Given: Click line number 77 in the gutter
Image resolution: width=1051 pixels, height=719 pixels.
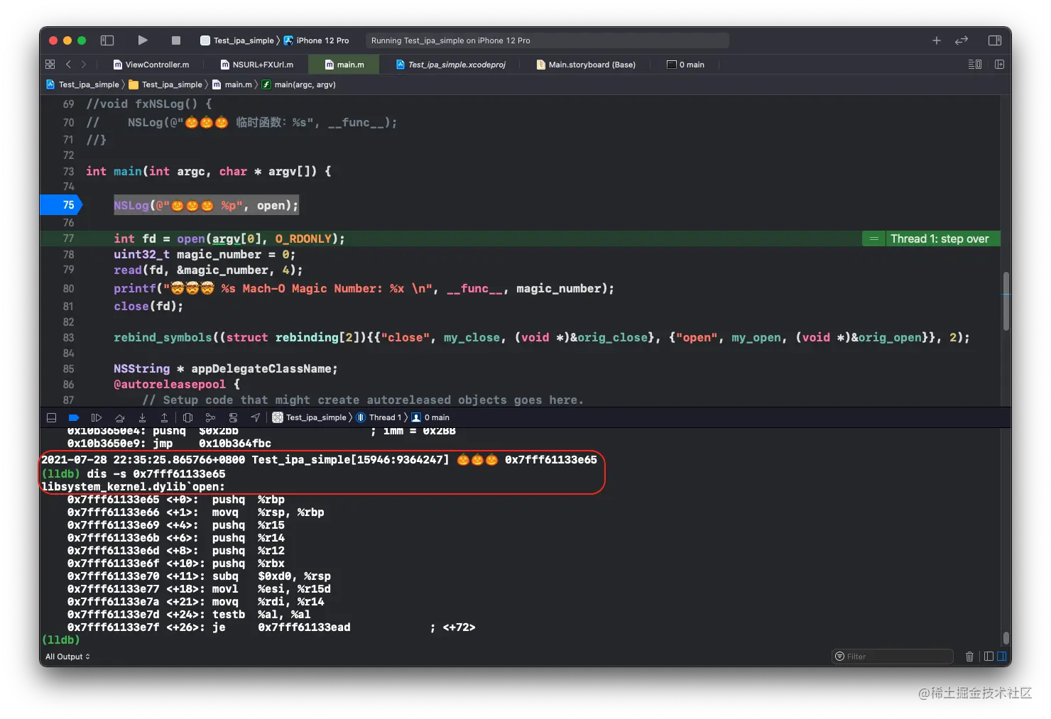Looking at the screenshot, I should (x=68, y=238).
